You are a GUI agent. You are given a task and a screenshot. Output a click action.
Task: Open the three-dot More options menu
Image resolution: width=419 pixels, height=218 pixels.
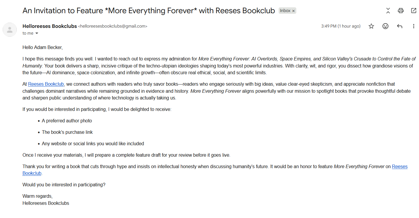point(413,26)
